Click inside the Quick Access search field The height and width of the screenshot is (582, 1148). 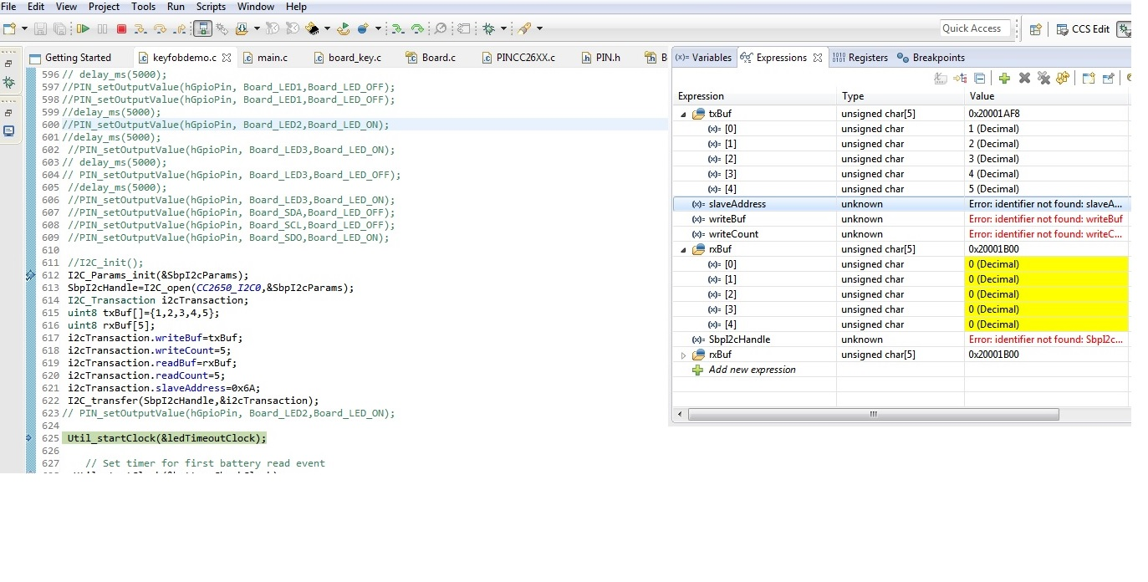click(x=973, y=28)
